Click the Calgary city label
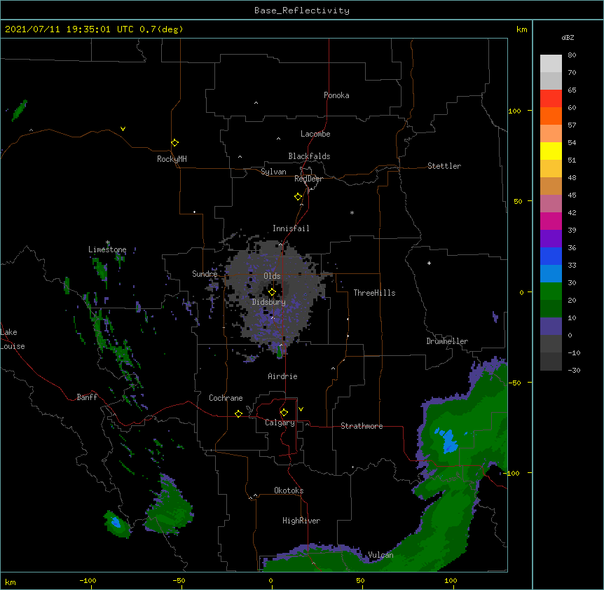 [x=280, y=423]
